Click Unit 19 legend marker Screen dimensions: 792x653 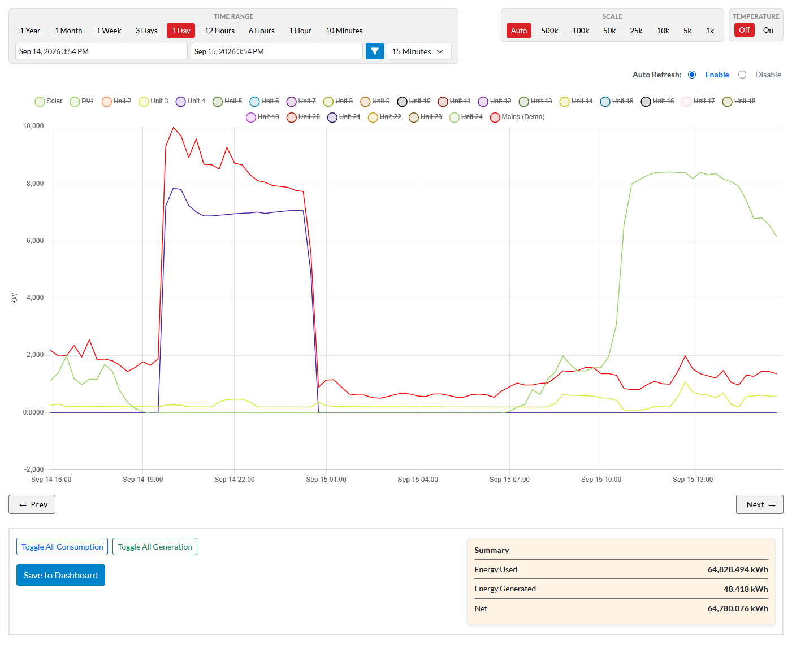point(251,117)
